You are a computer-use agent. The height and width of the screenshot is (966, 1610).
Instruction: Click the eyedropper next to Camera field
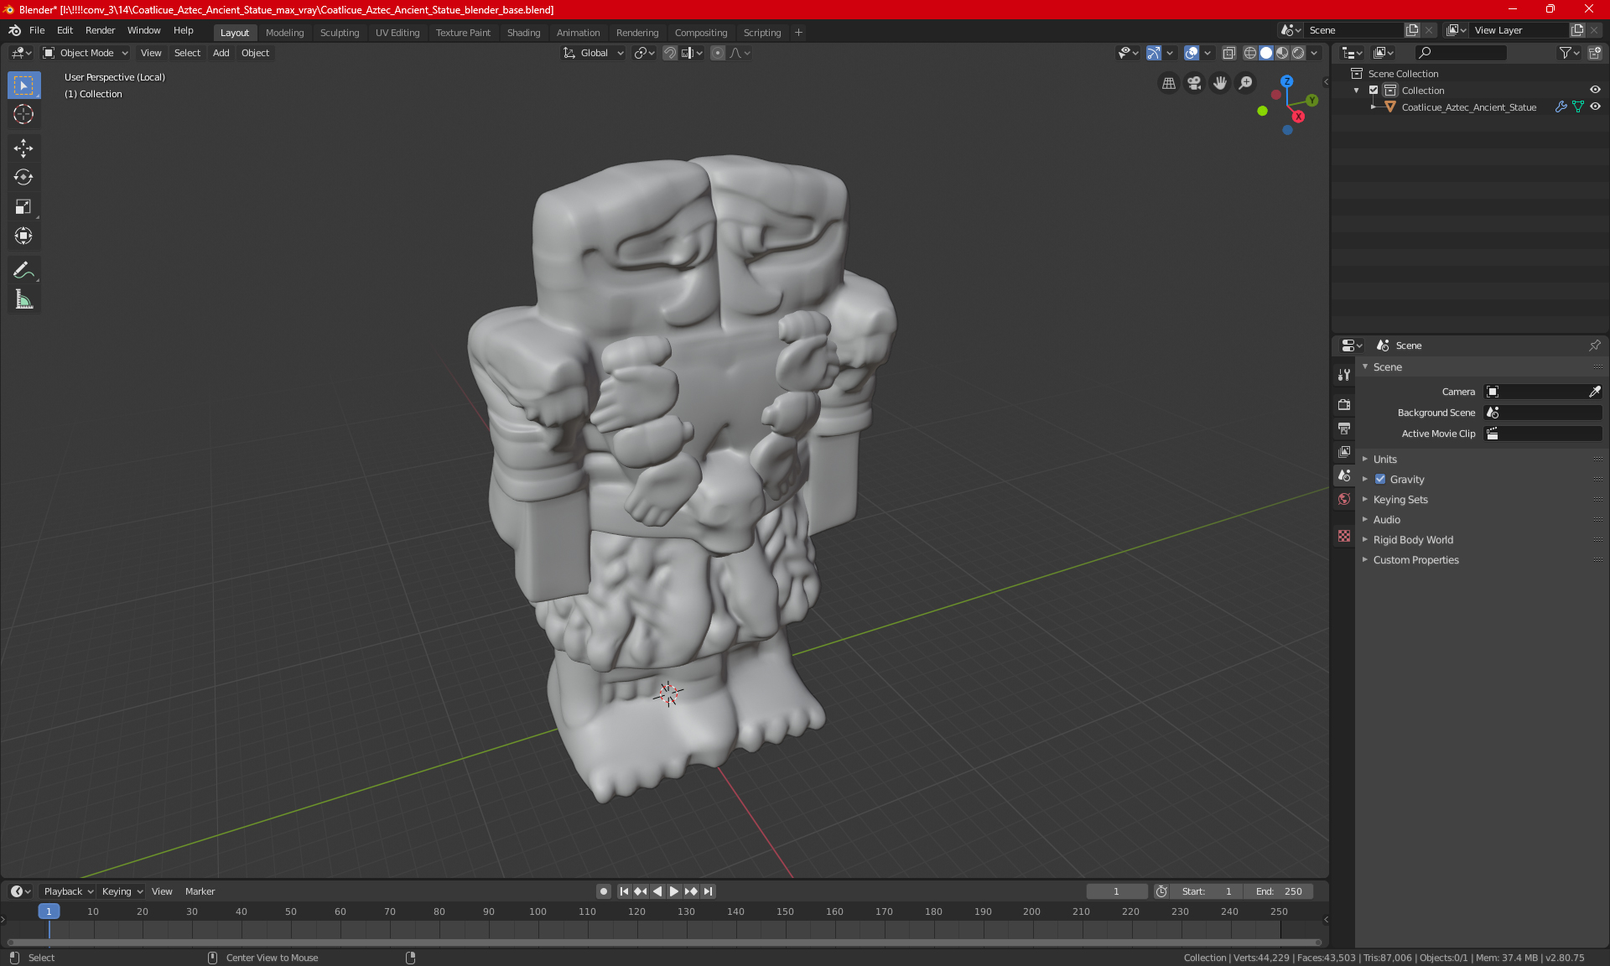[1594, 392]
